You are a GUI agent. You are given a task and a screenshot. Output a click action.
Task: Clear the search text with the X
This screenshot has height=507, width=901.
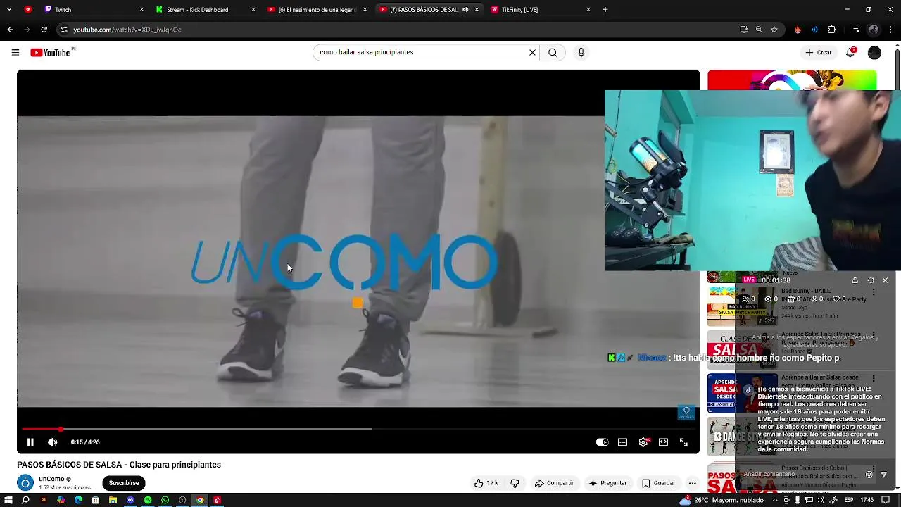[532, 52]
